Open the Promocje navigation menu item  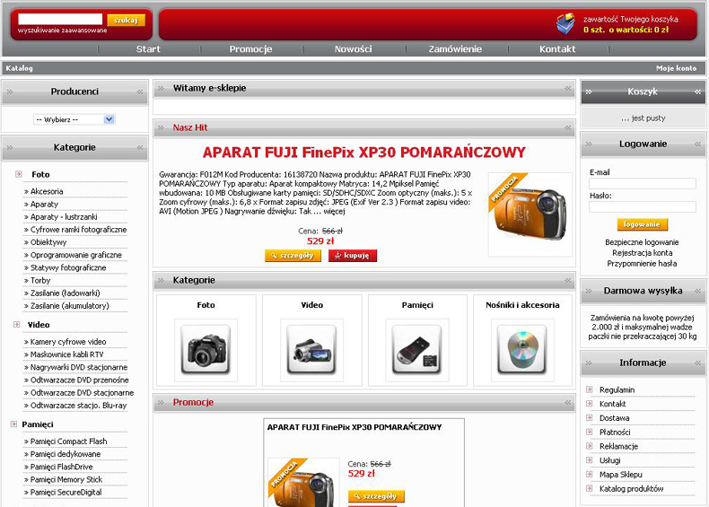click(250, 48)
